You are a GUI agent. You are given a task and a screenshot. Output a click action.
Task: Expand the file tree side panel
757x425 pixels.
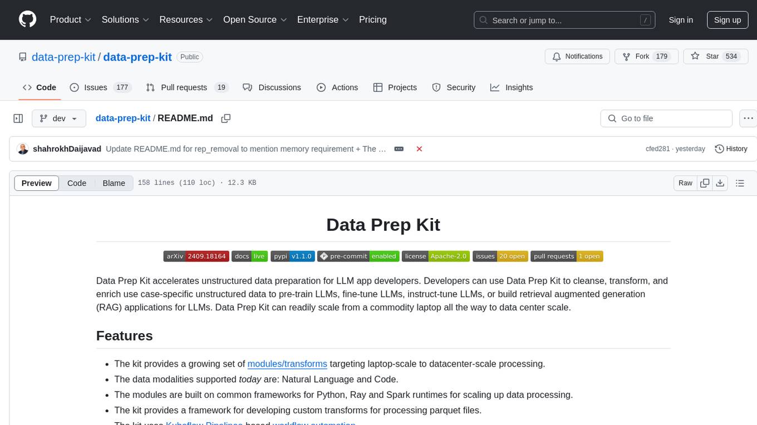[x=18, y=118]
